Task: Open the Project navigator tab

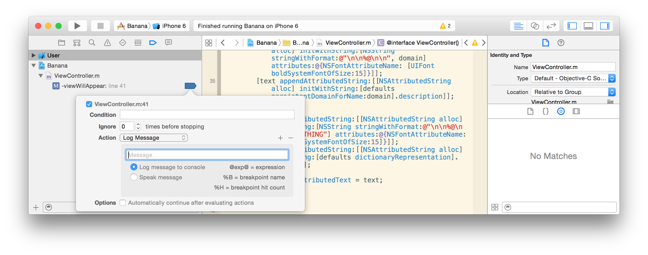Action: (62, 43)
